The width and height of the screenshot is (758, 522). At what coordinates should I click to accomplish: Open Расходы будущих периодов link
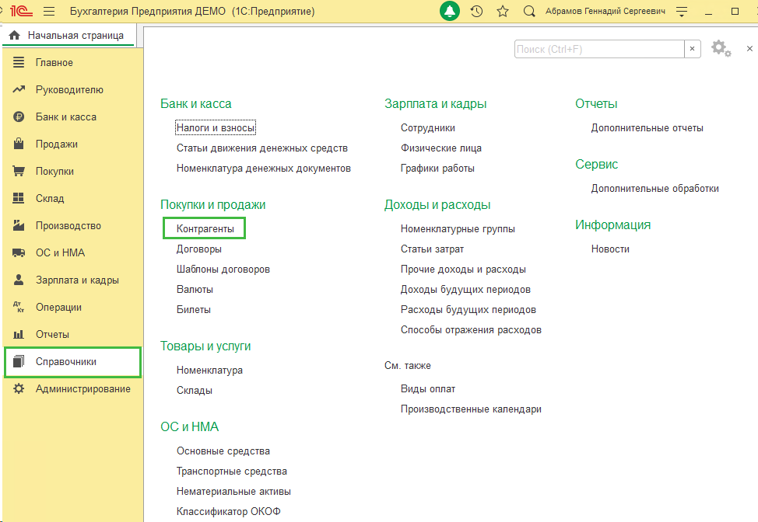tap(468, 310)
